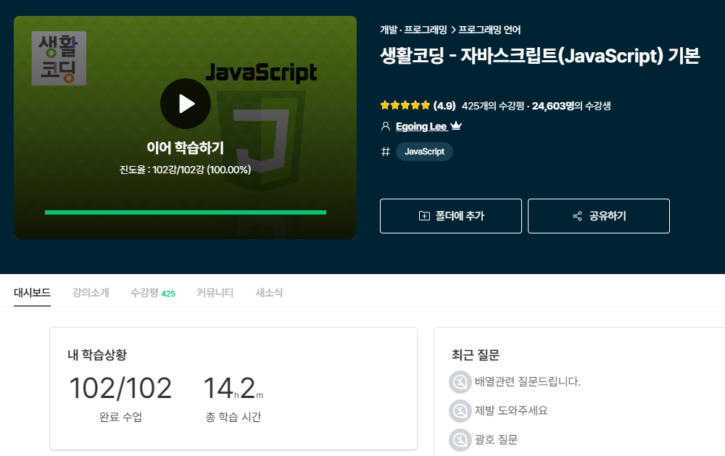Viewport: 725px width, 456px height.
Task: Click the 진도율 102강/102강 progress text
Action: (x=186, y=170)
